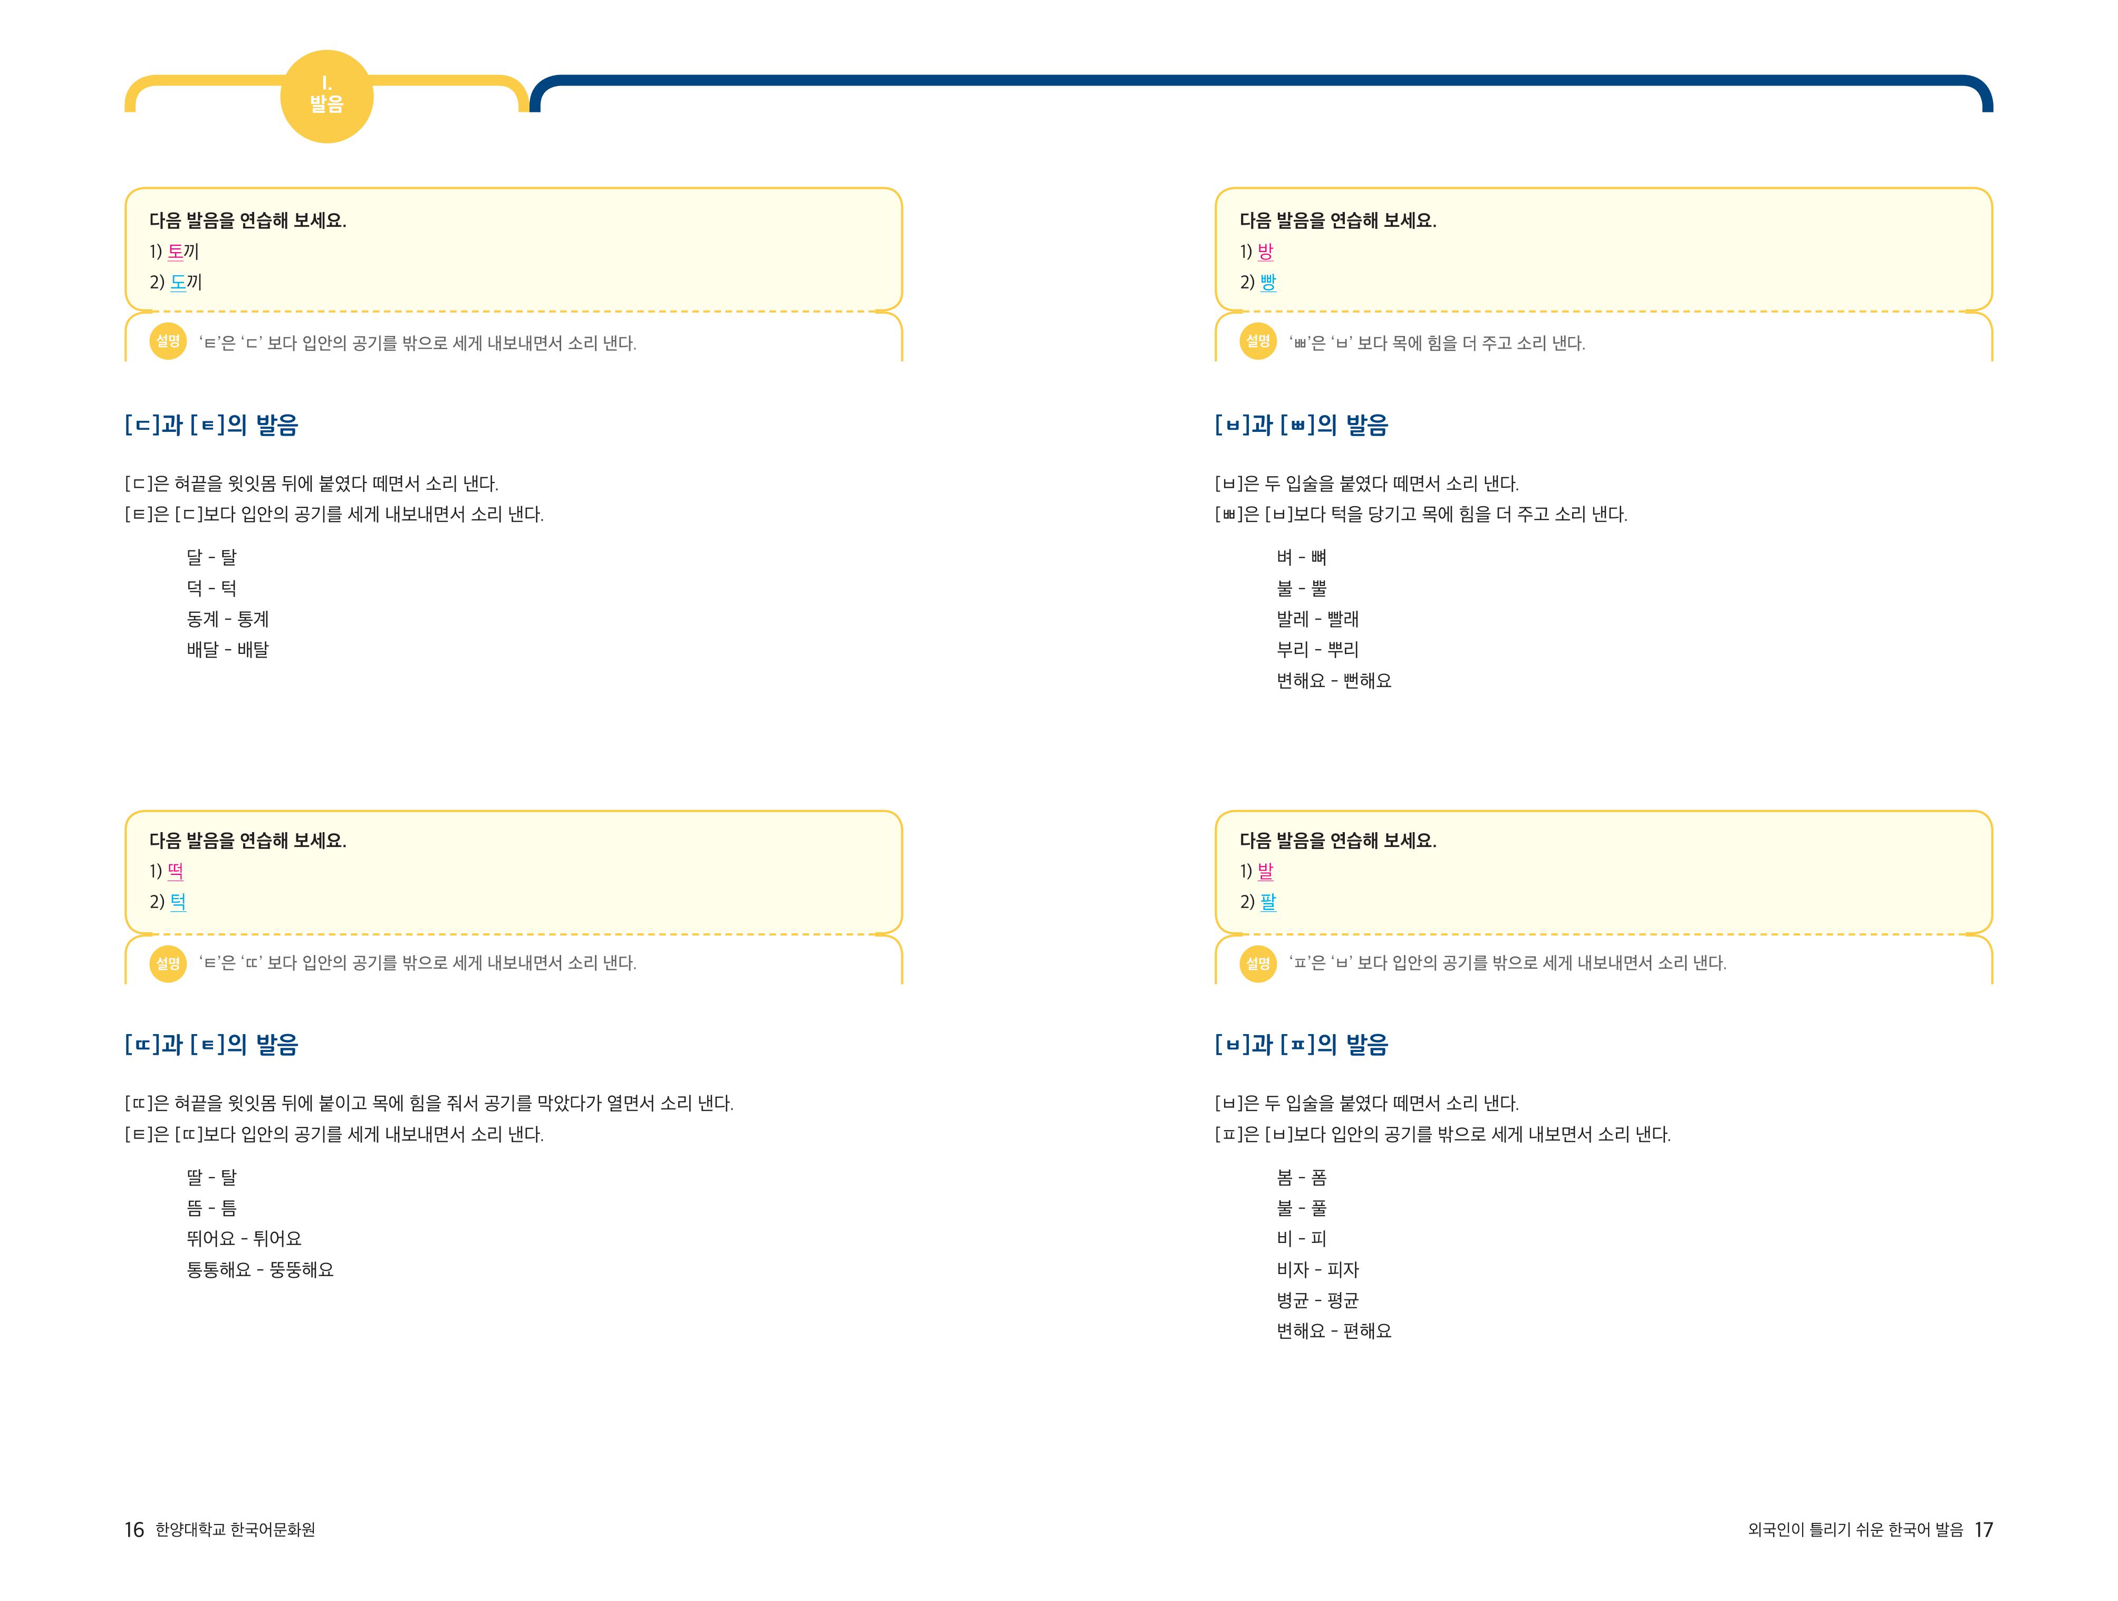This screenshot has height=1601, width=2118.
Task: Click the yellow 발음 chapter circle badge
Action: (326, 97)
